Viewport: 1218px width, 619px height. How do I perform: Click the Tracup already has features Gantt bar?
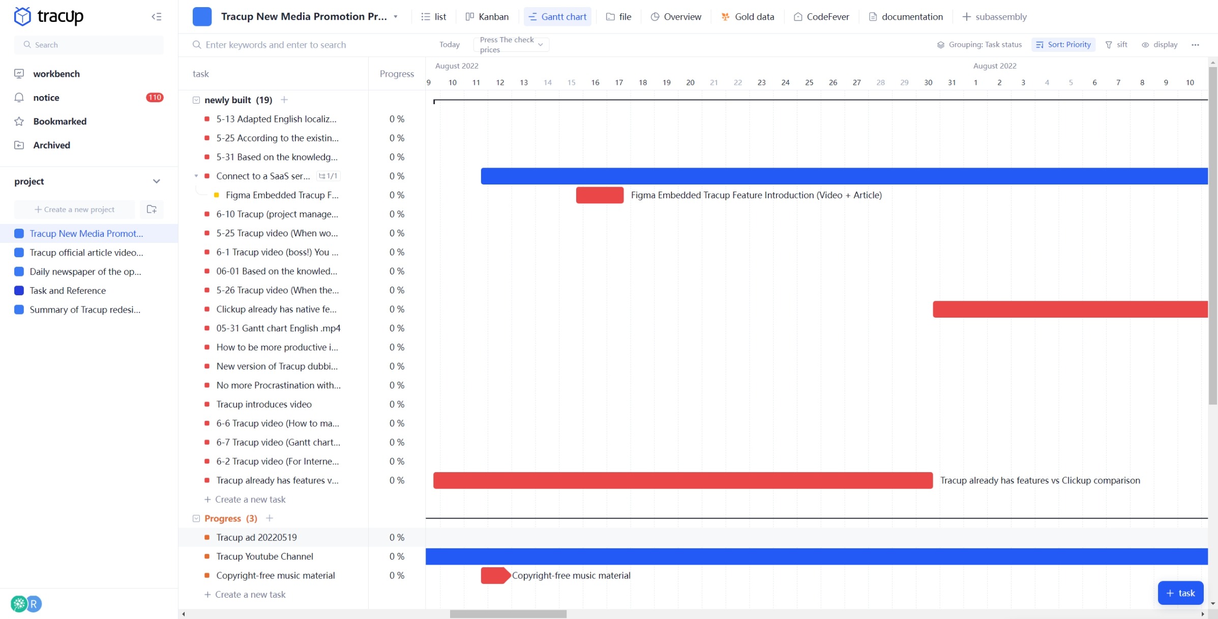coord(683,480)
